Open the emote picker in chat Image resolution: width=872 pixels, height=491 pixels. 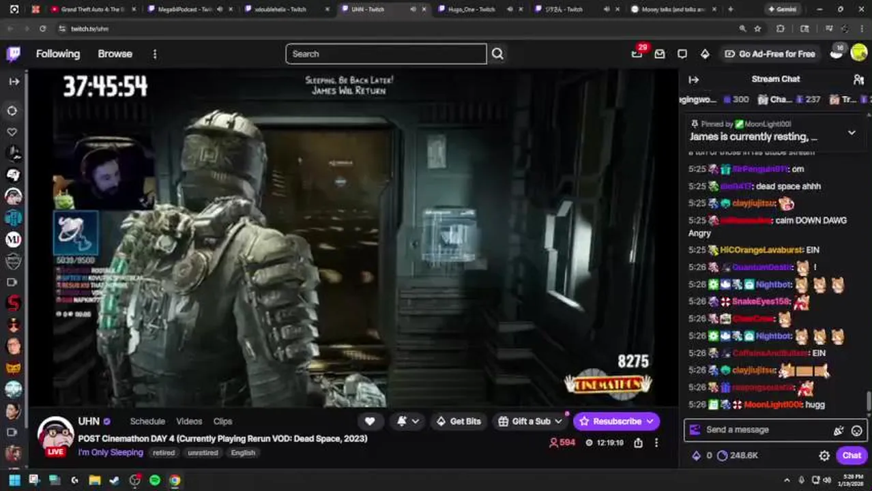[857, 430]
